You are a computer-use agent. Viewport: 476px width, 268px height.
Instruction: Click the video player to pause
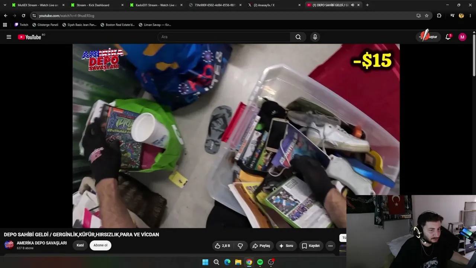coord(236,136)
